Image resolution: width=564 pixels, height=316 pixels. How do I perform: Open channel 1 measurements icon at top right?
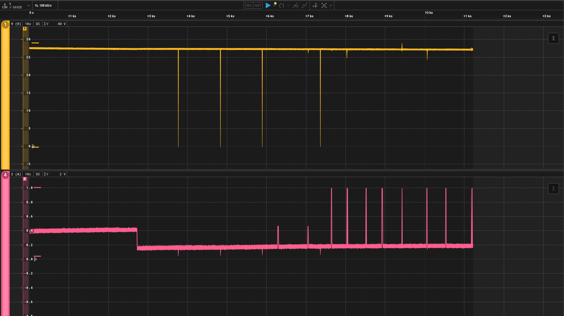click(x=554, y=38)
